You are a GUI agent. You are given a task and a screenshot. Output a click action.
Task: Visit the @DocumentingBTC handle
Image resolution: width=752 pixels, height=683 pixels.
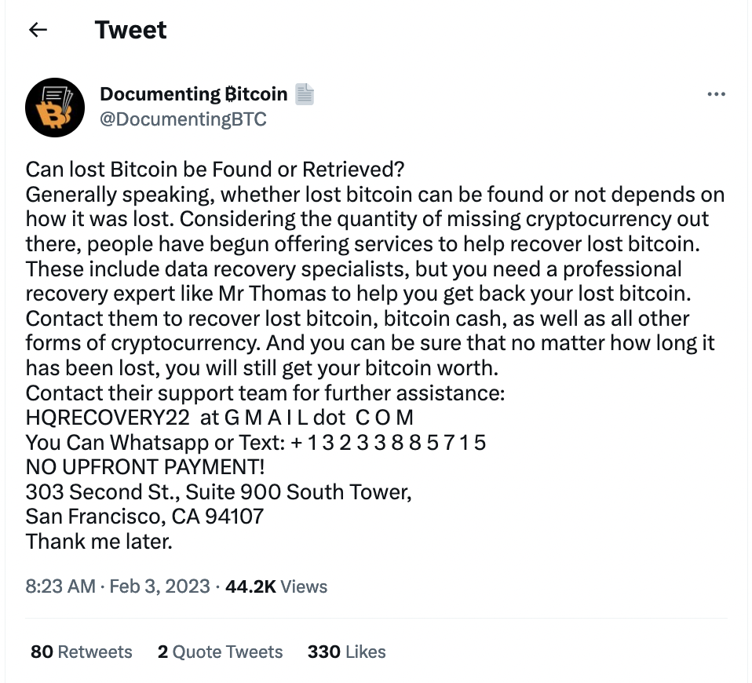(x=183, y=119)
